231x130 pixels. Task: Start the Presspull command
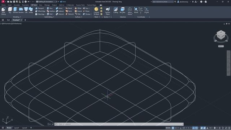[x=39, y=8]
